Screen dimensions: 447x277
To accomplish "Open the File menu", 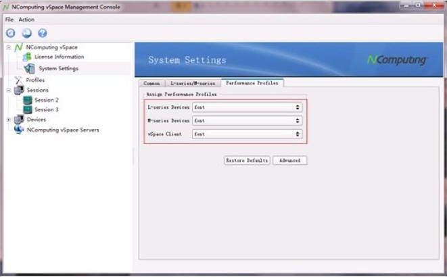I will [x=9, y=20].
